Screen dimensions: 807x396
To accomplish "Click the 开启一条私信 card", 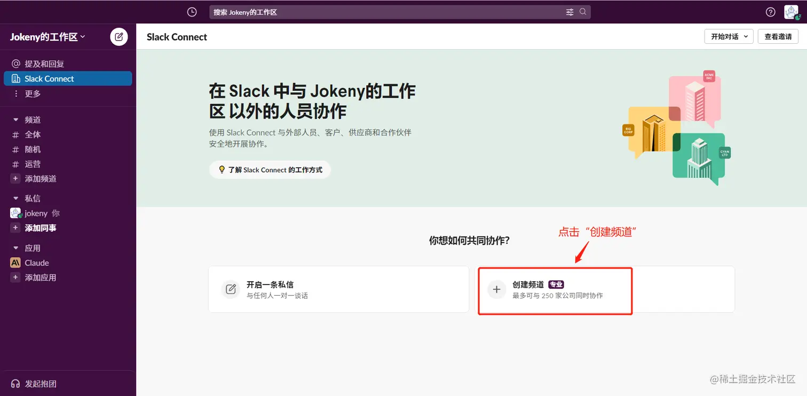I will pyautogui.click(x=338, y=289).
